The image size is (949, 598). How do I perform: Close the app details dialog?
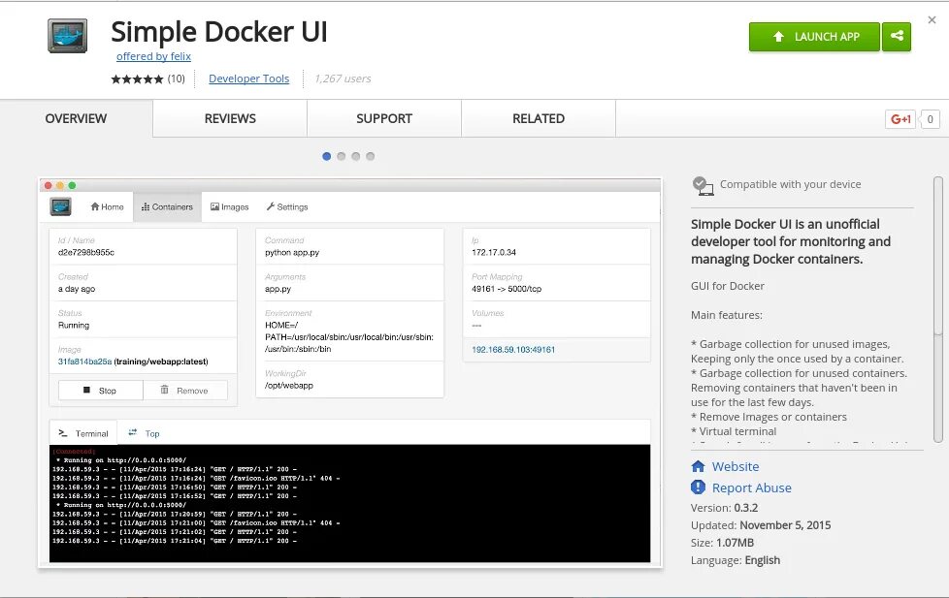point(932,19)
